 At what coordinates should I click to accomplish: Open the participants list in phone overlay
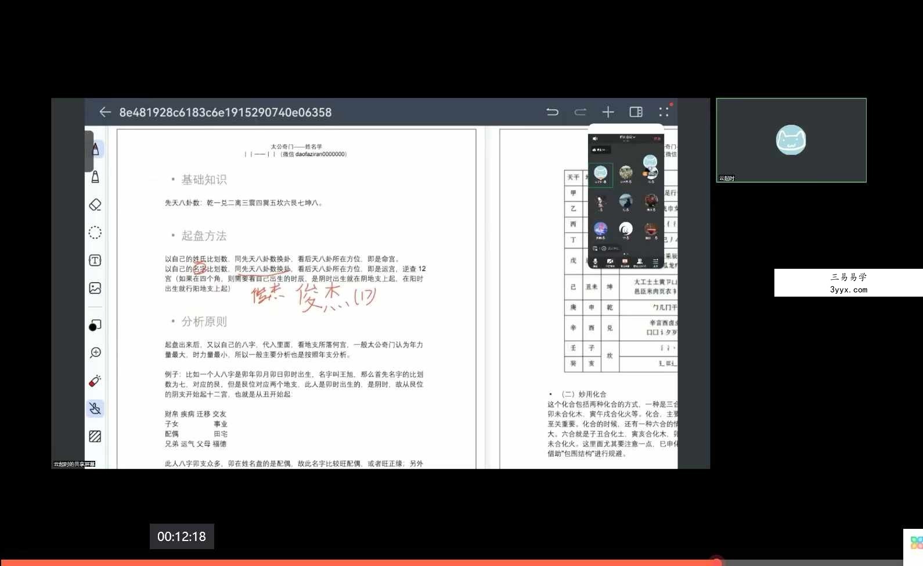[639, 263]
